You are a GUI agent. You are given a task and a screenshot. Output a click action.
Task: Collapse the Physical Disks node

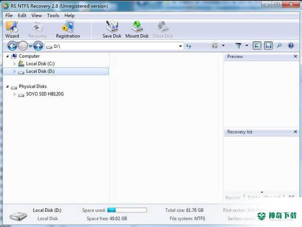[8, 87]
